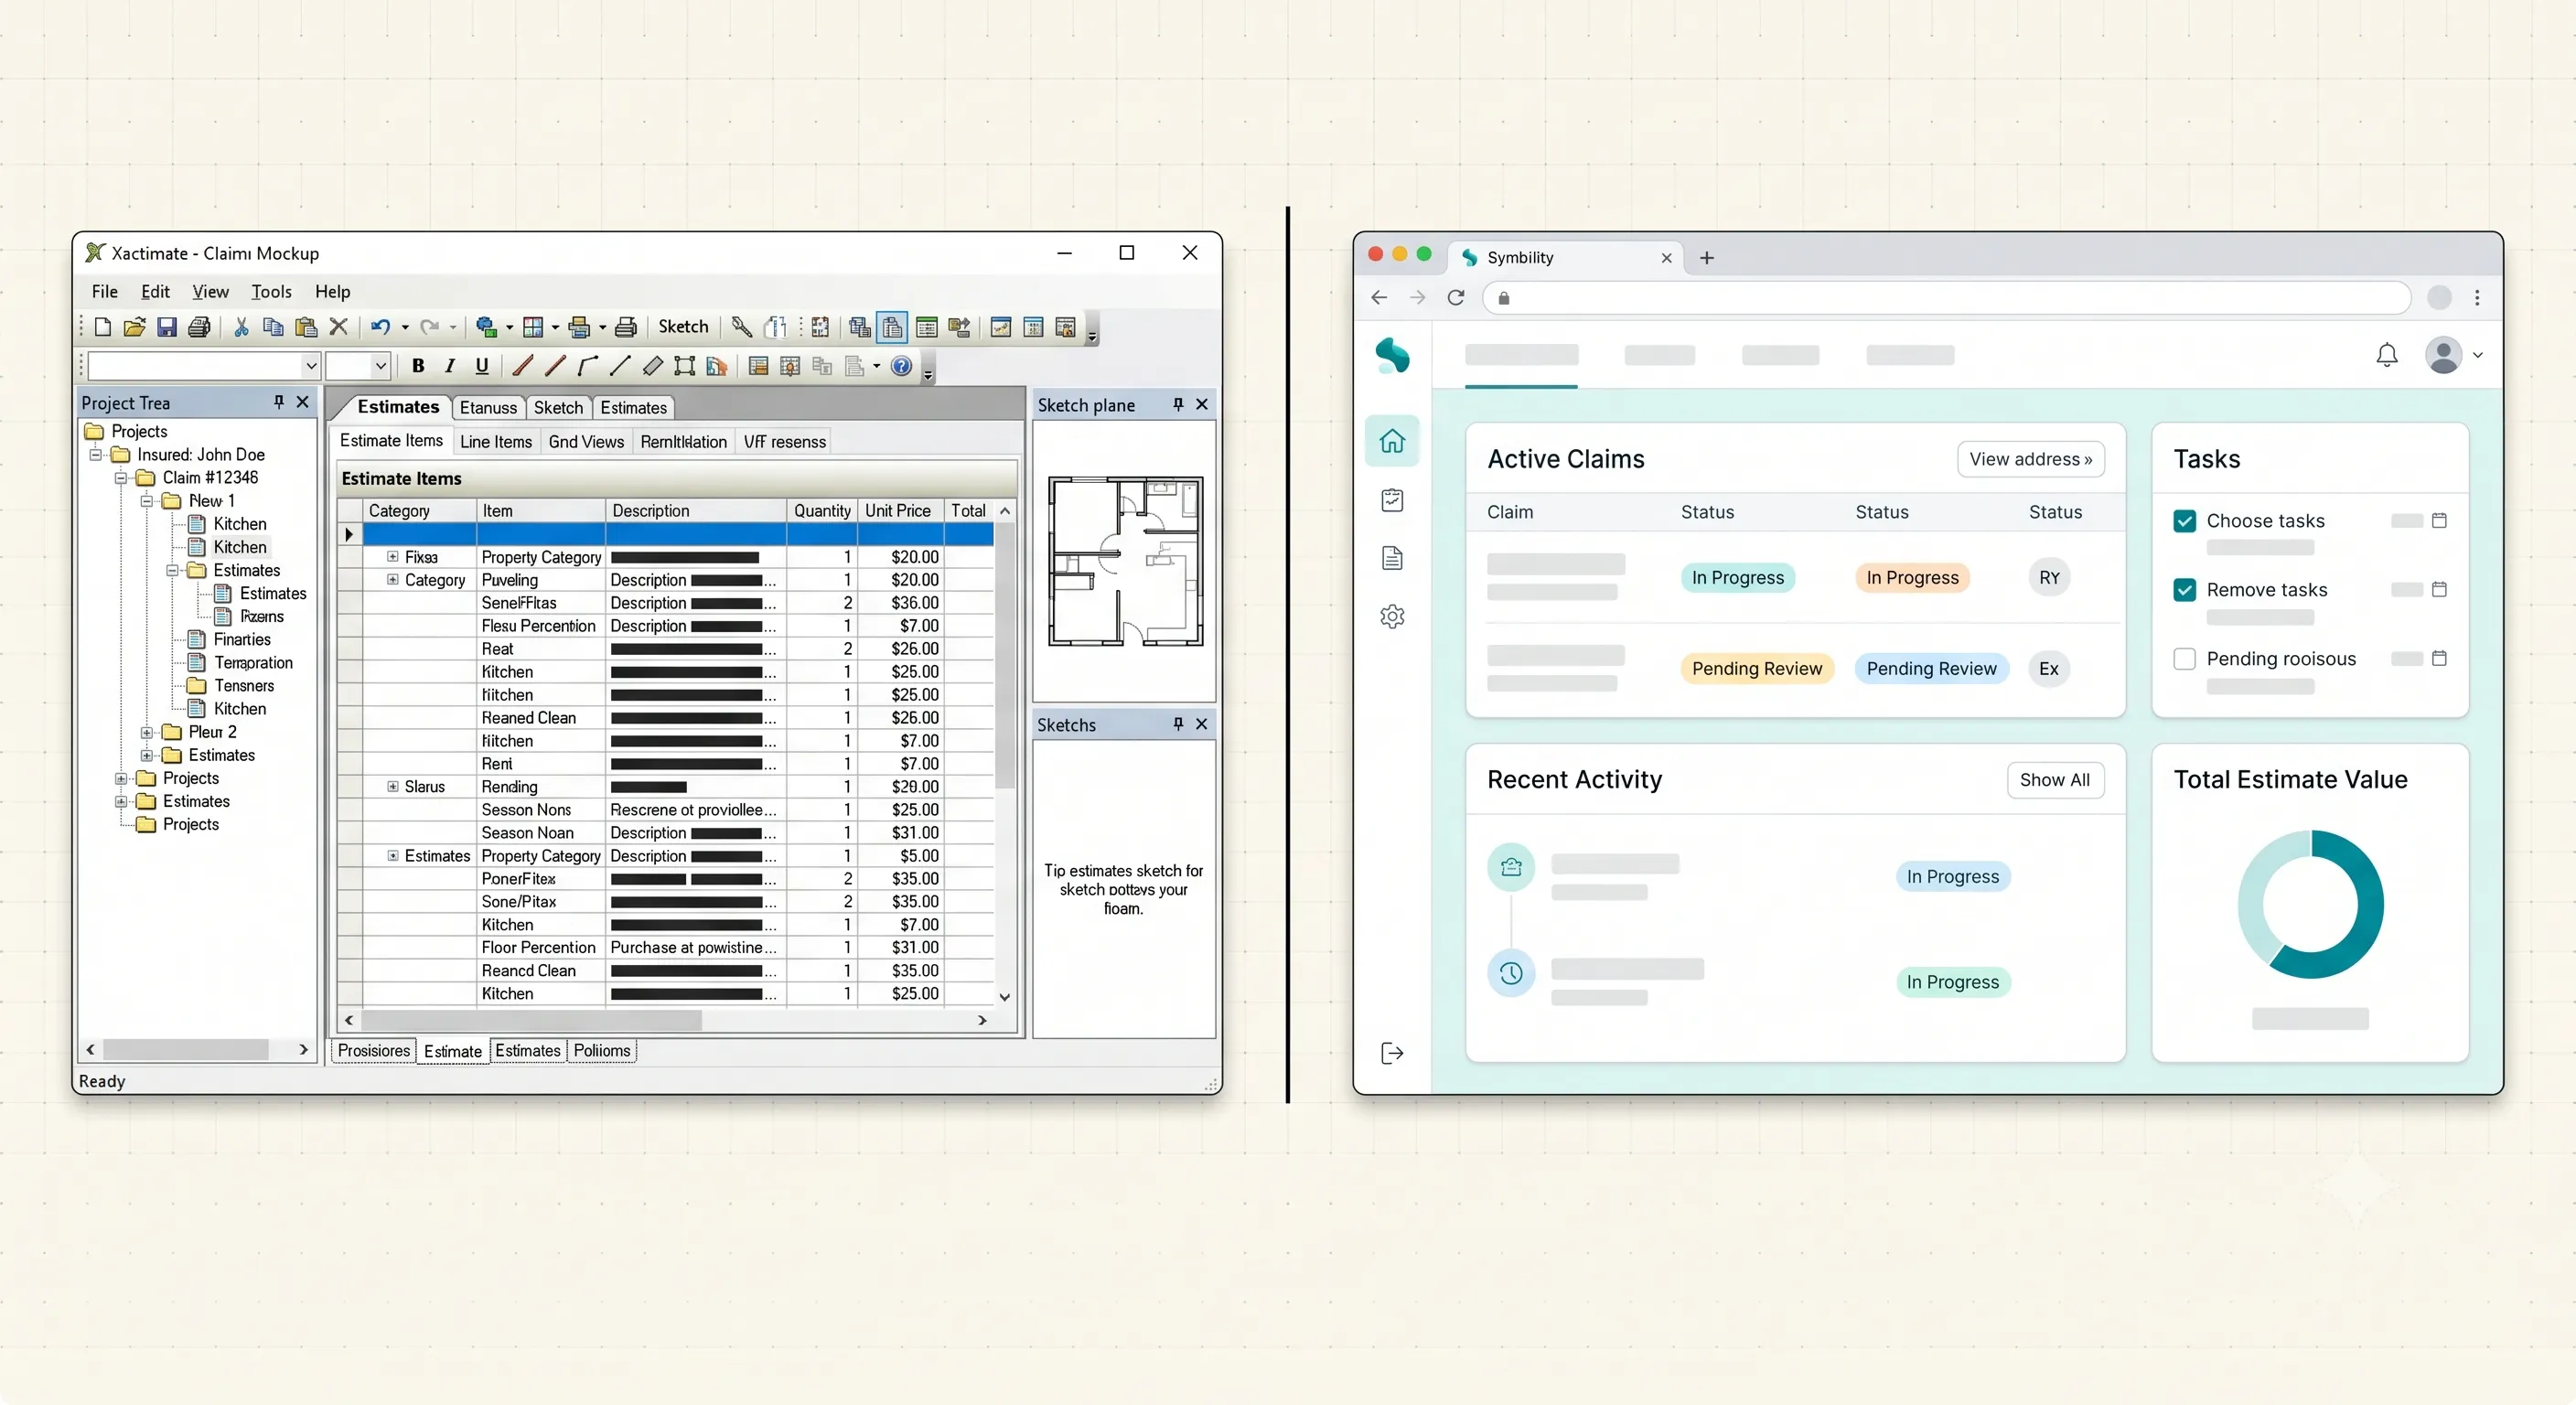The height and width of the screenshot is (1405, 2576).
Task: Click the Copy icon in Xactimate toolbar
Action: [x=273, y=327]
